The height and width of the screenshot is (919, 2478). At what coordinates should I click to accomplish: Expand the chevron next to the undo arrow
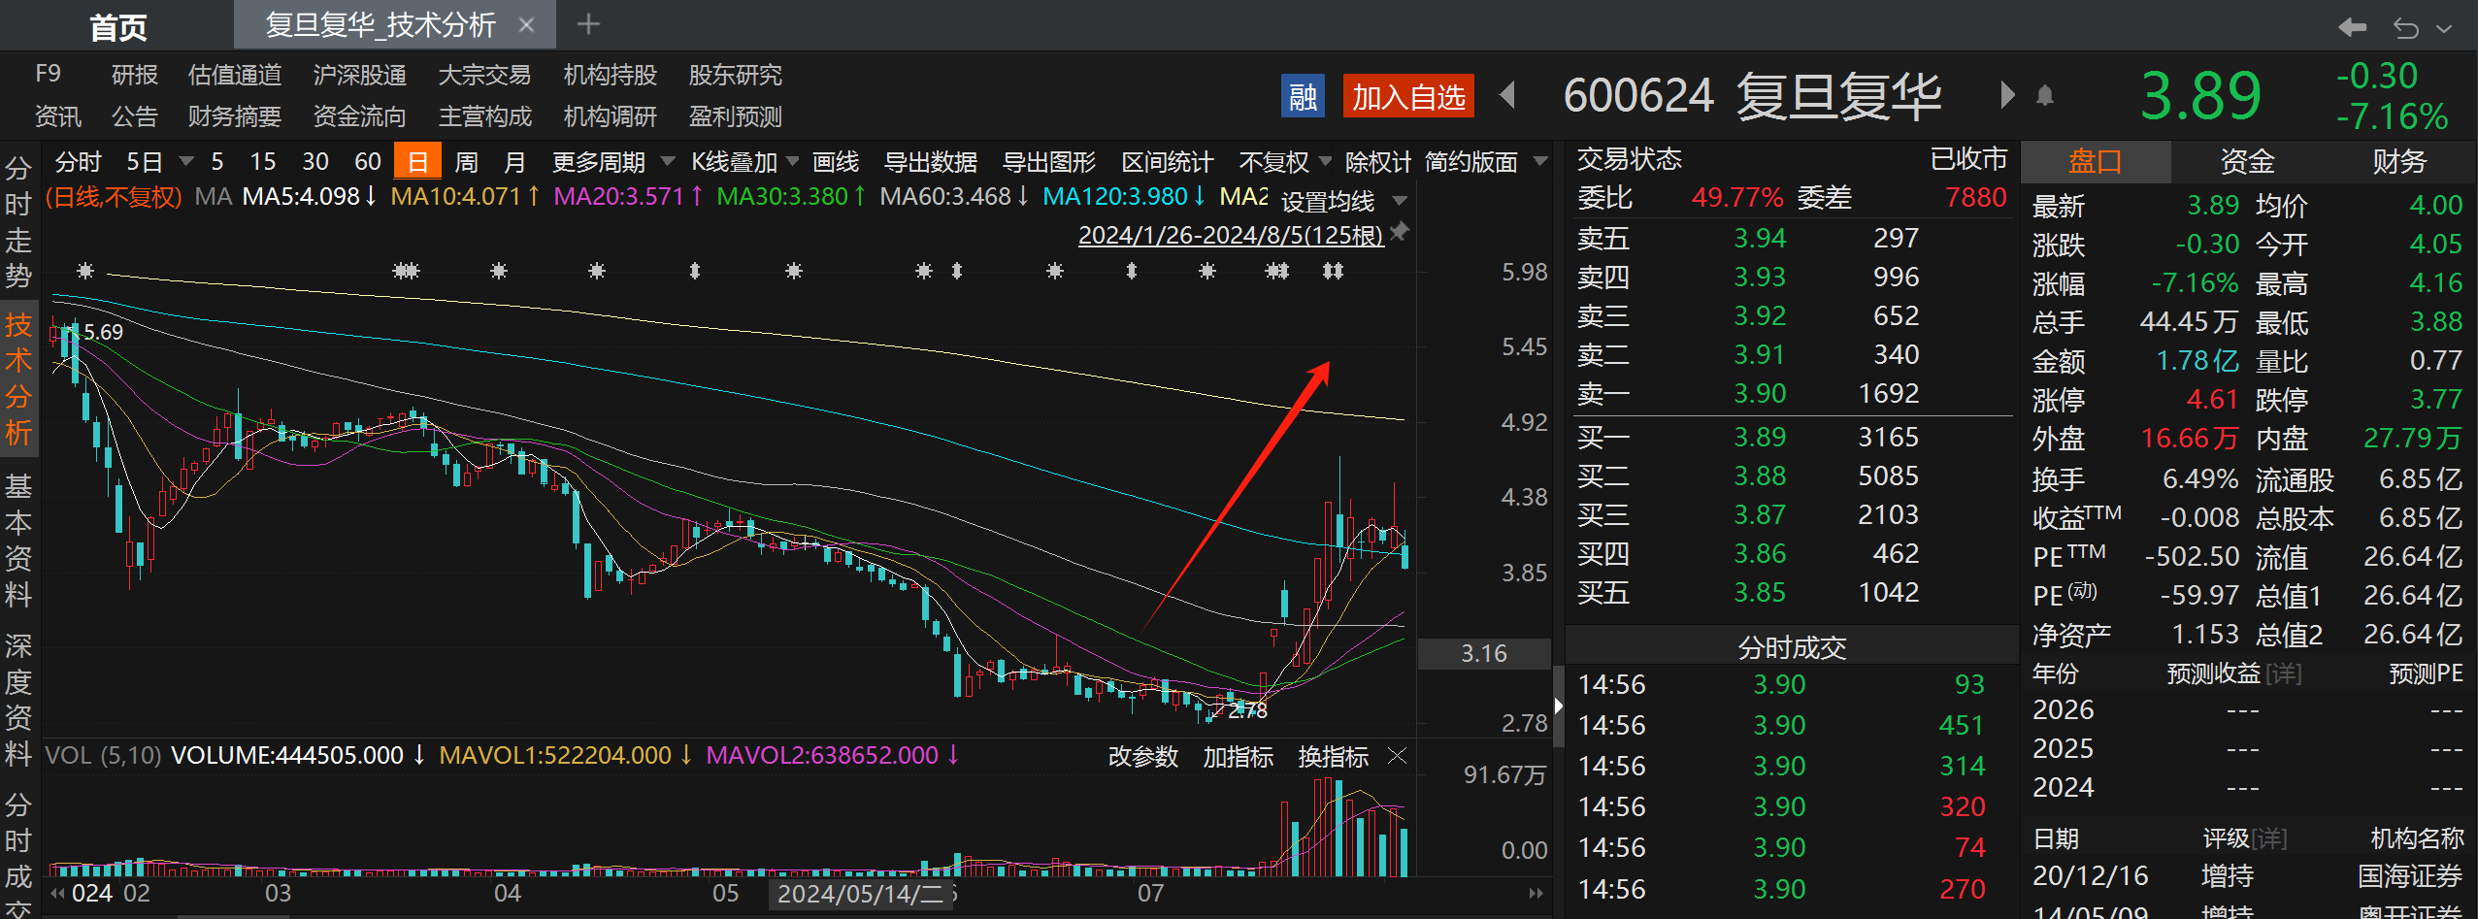click(2444, 29)
